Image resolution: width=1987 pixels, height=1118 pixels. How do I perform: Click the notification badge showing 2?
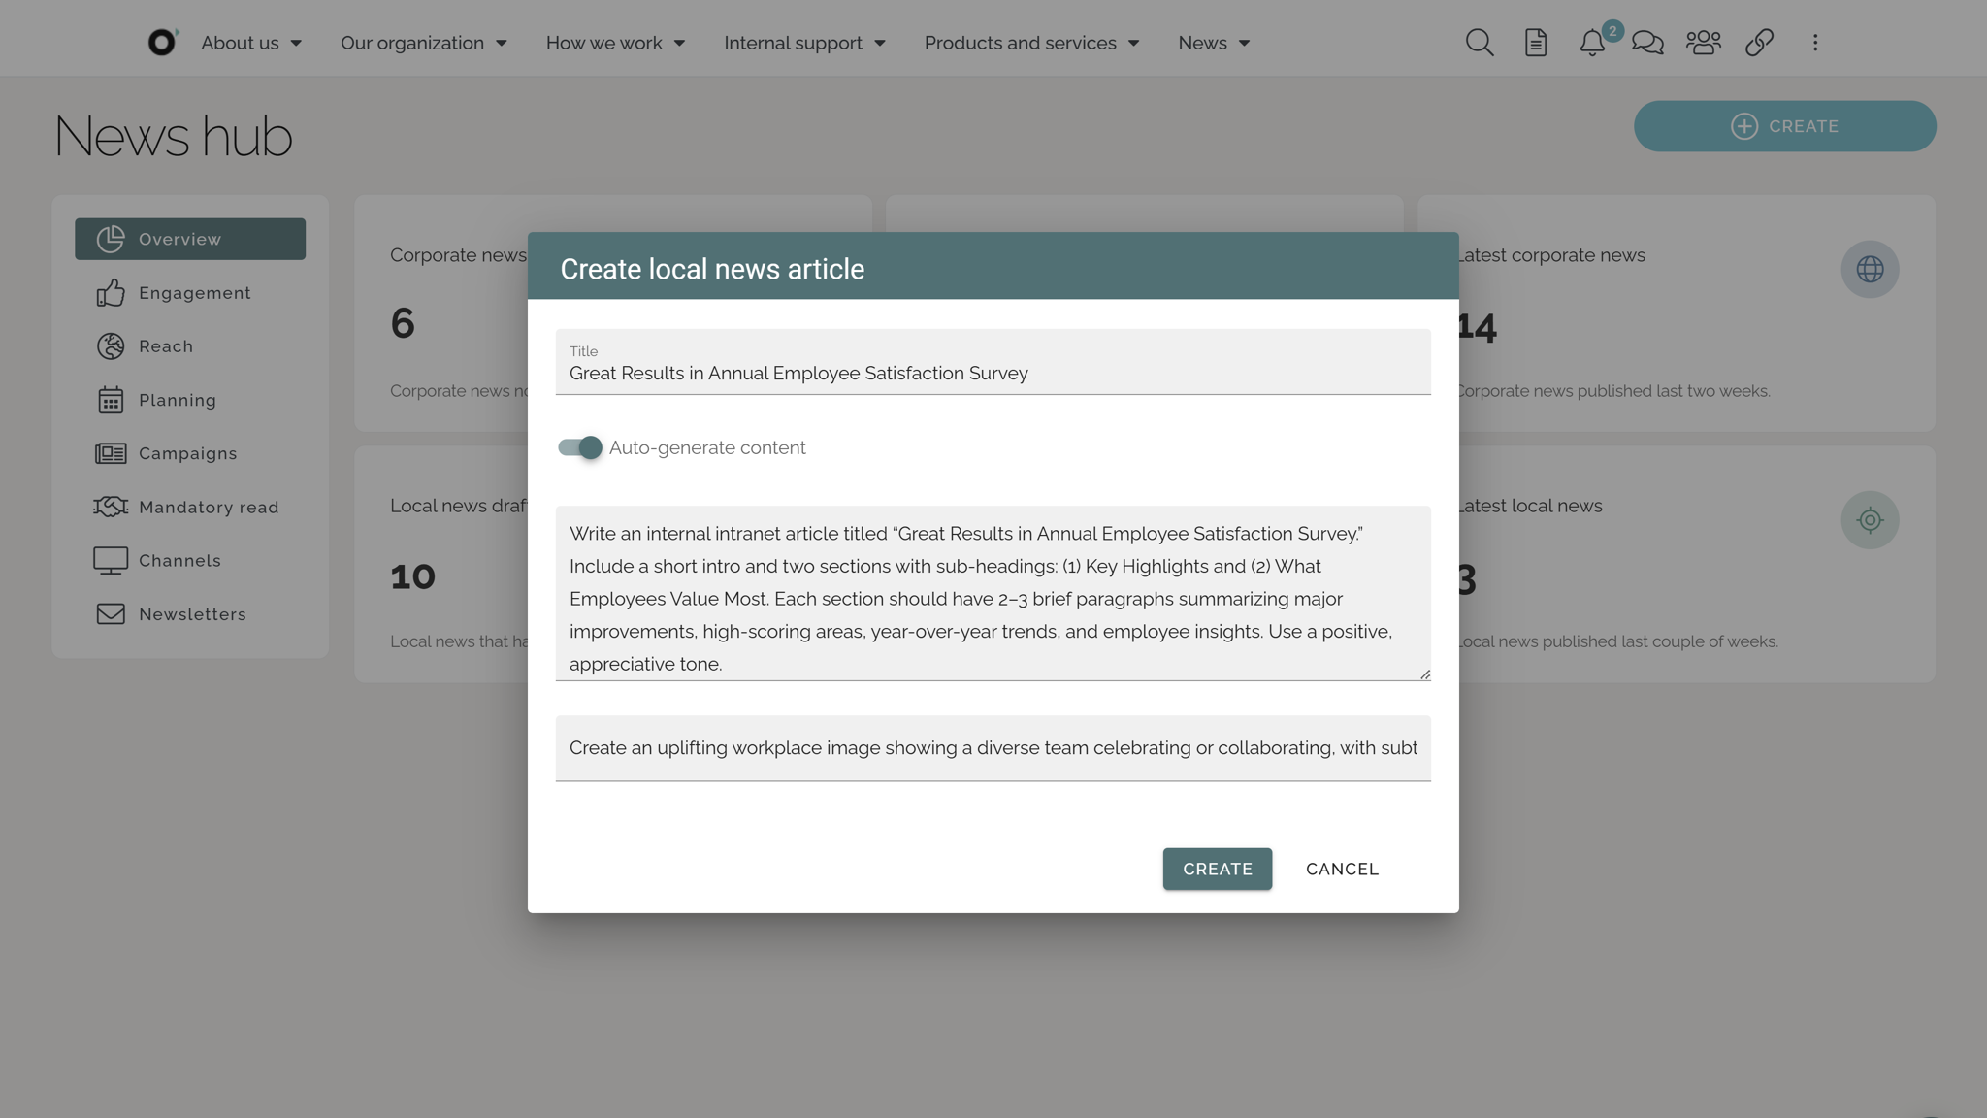click(x=1612, y=31)
